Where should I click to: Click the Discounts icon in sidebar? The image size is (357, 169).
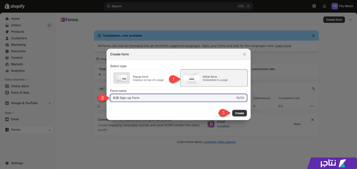click(x=7, y=51)
